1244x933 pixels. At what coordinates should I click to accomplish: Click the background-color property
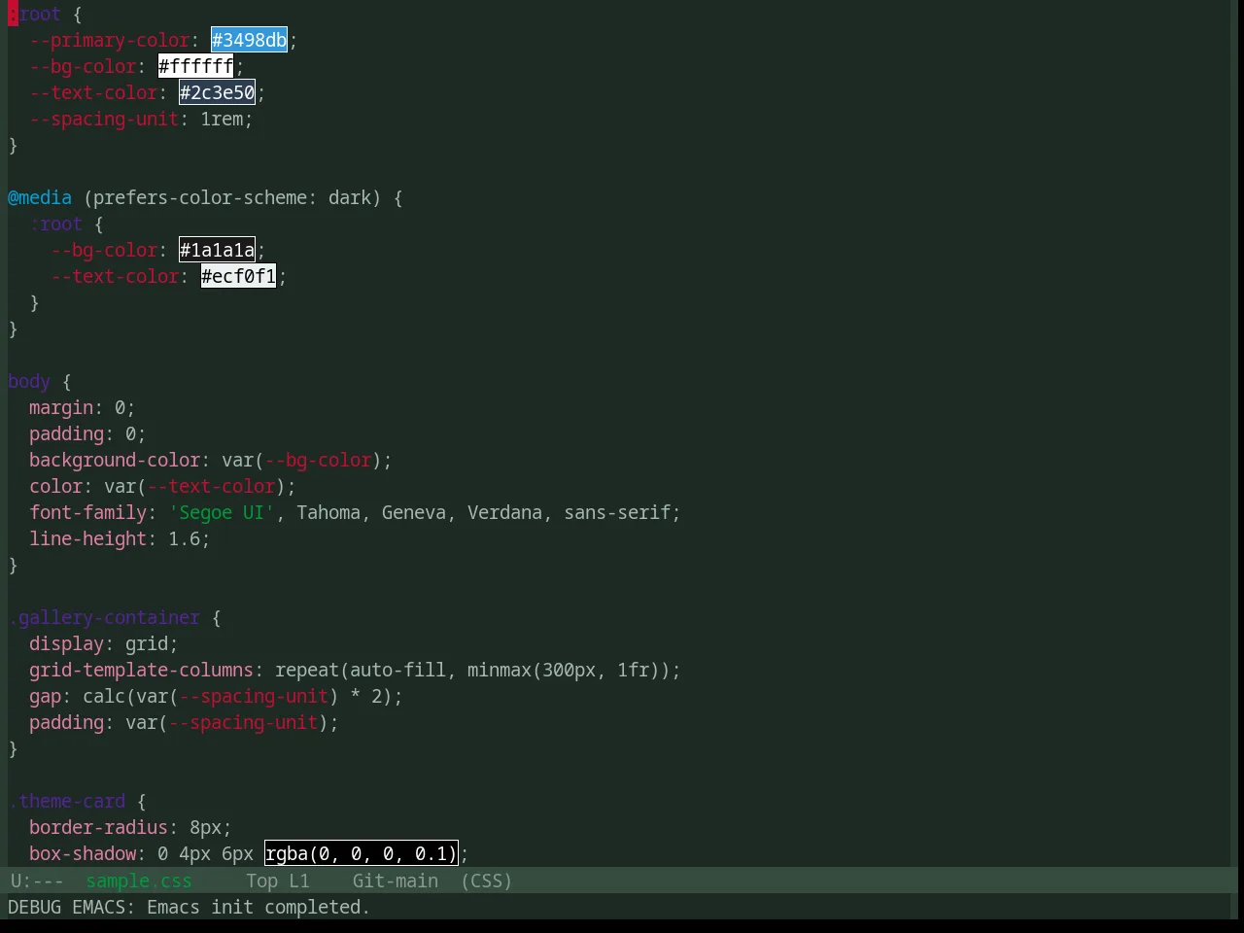(x=115, y=460)
